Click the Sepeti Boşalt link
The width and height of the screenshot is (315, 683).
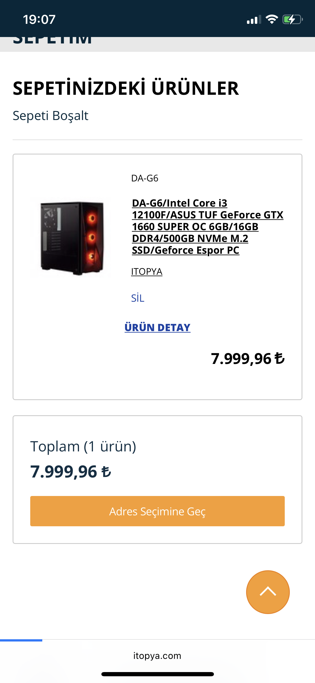coord(51,116)
